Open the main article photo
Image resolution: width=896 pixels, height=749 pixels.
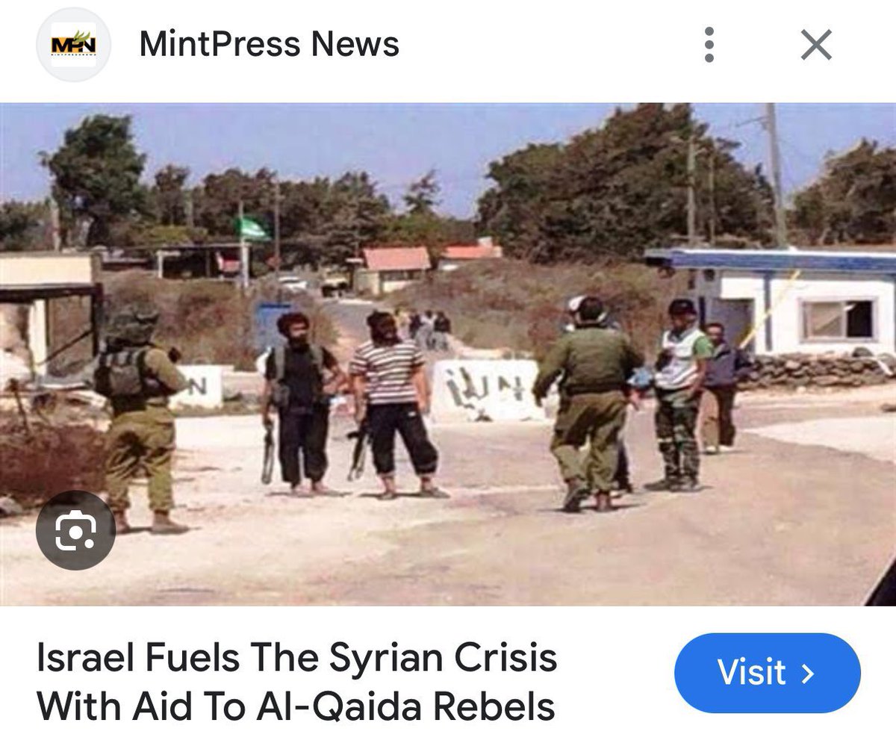pyautogui.click(x=448, y=354)
